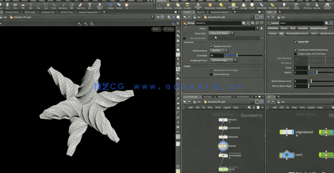Click the Cusp Angle slider
The height and width of the screenshot is (173, 334).
[244, 55]
